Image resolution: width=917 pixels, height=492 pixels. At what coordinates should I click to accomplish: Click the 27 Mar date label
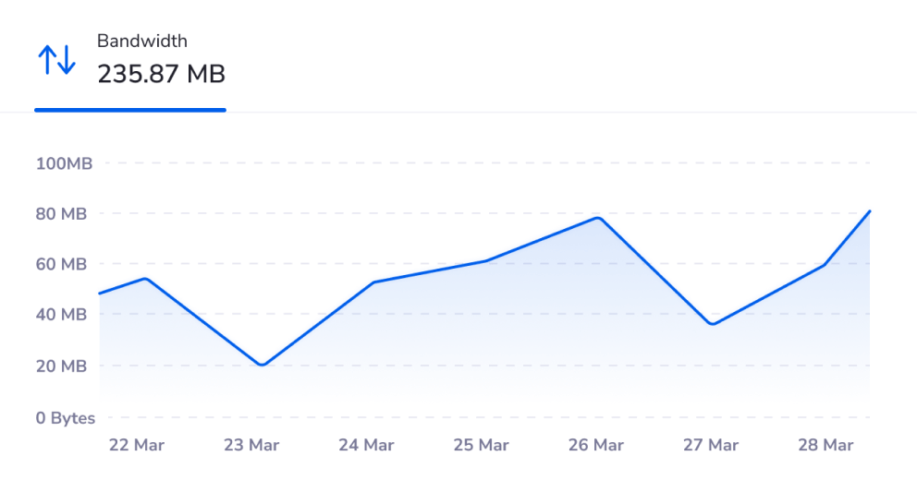click(711, 445)
